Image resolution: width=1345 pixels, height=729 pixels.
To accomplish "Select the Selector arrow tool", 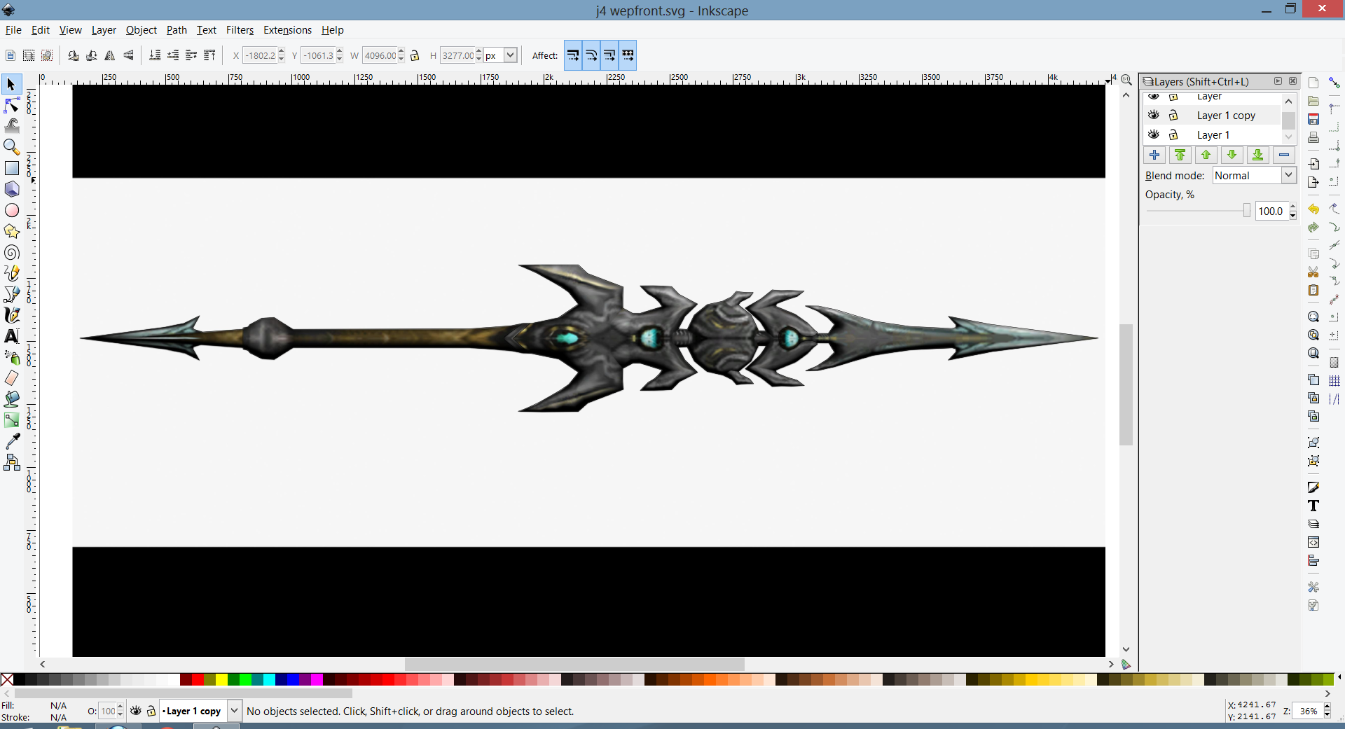I will (x=11, y=85).
